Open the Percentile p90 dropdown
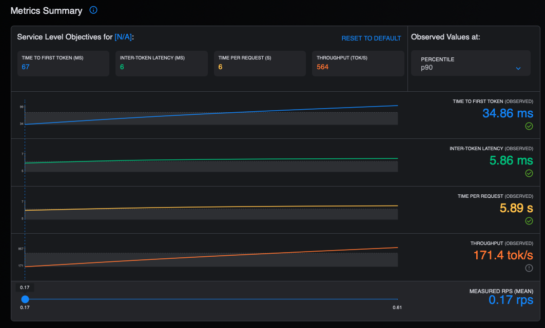Screen dimensions: 545x328 coord(471,64)
